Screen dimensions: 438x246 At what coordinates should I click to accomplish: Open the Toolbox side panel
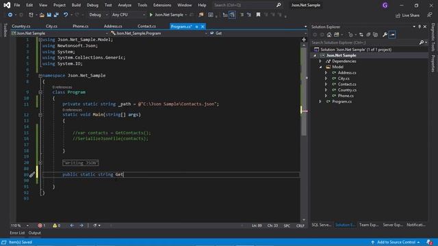tap(5, 30)
